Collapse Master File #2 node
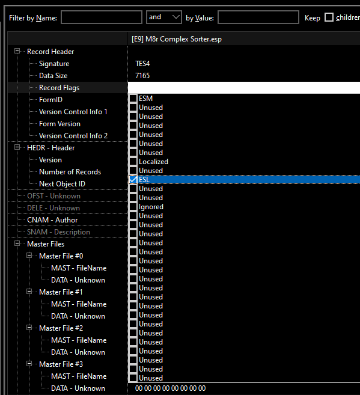360x395 pixels. [29, 328]
